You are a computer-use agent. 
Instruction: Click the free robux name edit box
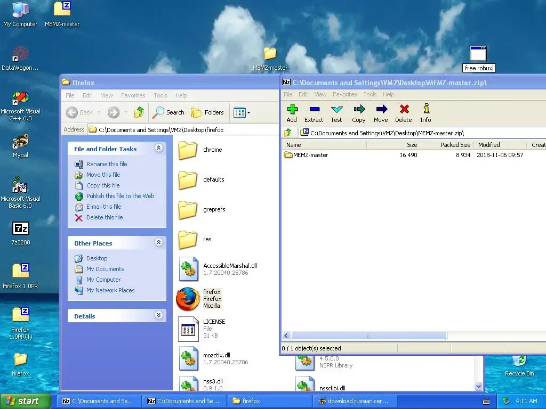coord(479,68)
